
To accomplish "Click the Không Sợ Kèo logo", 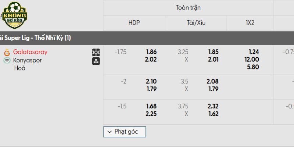I will [14, 15].
